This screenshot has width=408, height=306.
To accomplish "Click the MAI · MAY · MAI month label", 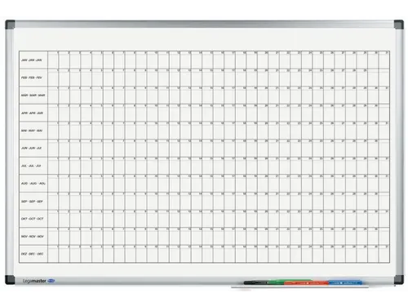I will click(32, 131).
